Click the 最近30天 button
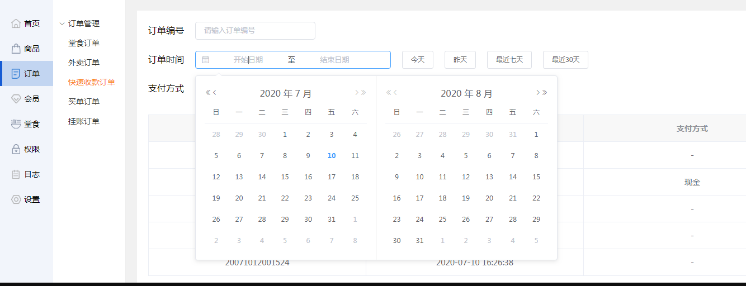This screenshot has height=286, width=746. [565, 60]
